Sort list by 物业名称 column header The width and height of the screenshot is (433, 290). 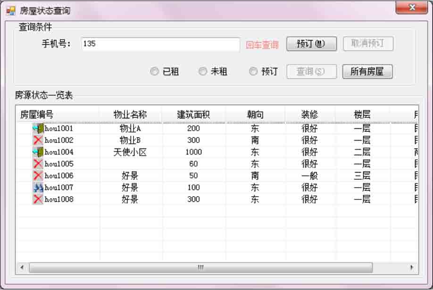coord(130,114)
